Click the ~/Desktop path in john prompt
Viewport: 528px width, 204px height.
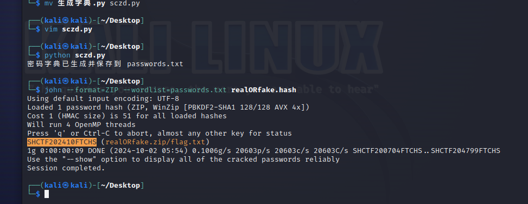(x=120, y=81)
